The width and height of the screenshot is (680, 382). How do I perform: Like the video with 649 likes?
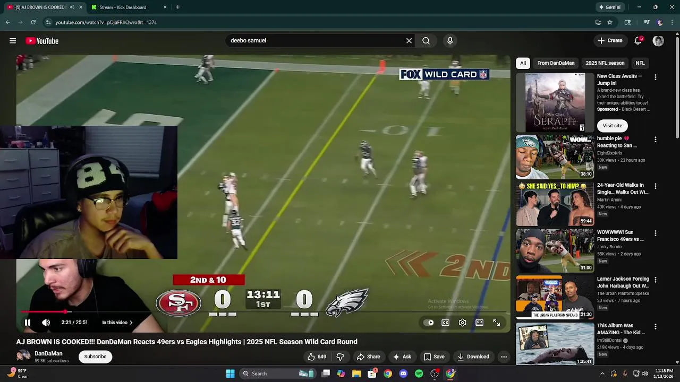(x=317, y=357)
